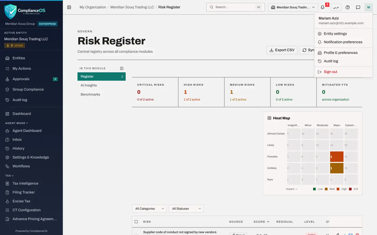Open Workflows in the sidebar
This screenshot has width=377, height=235.
[x=31, y=166]
